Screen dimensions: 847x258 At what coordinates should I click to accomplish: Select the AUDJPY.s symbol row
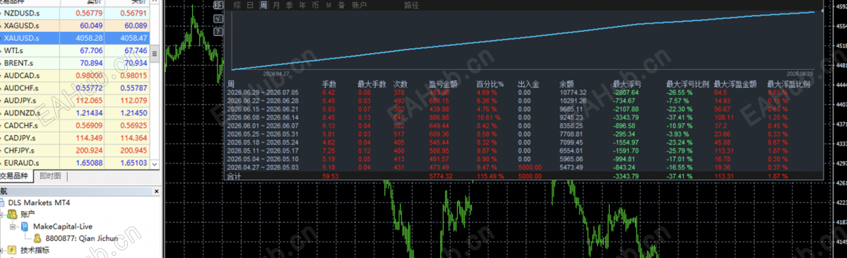pyautogui.click(x=75, y=100)
